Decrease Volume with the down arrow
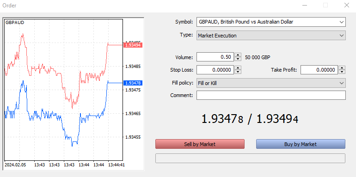Screen dimensions: 356x177 pos(238,59)
